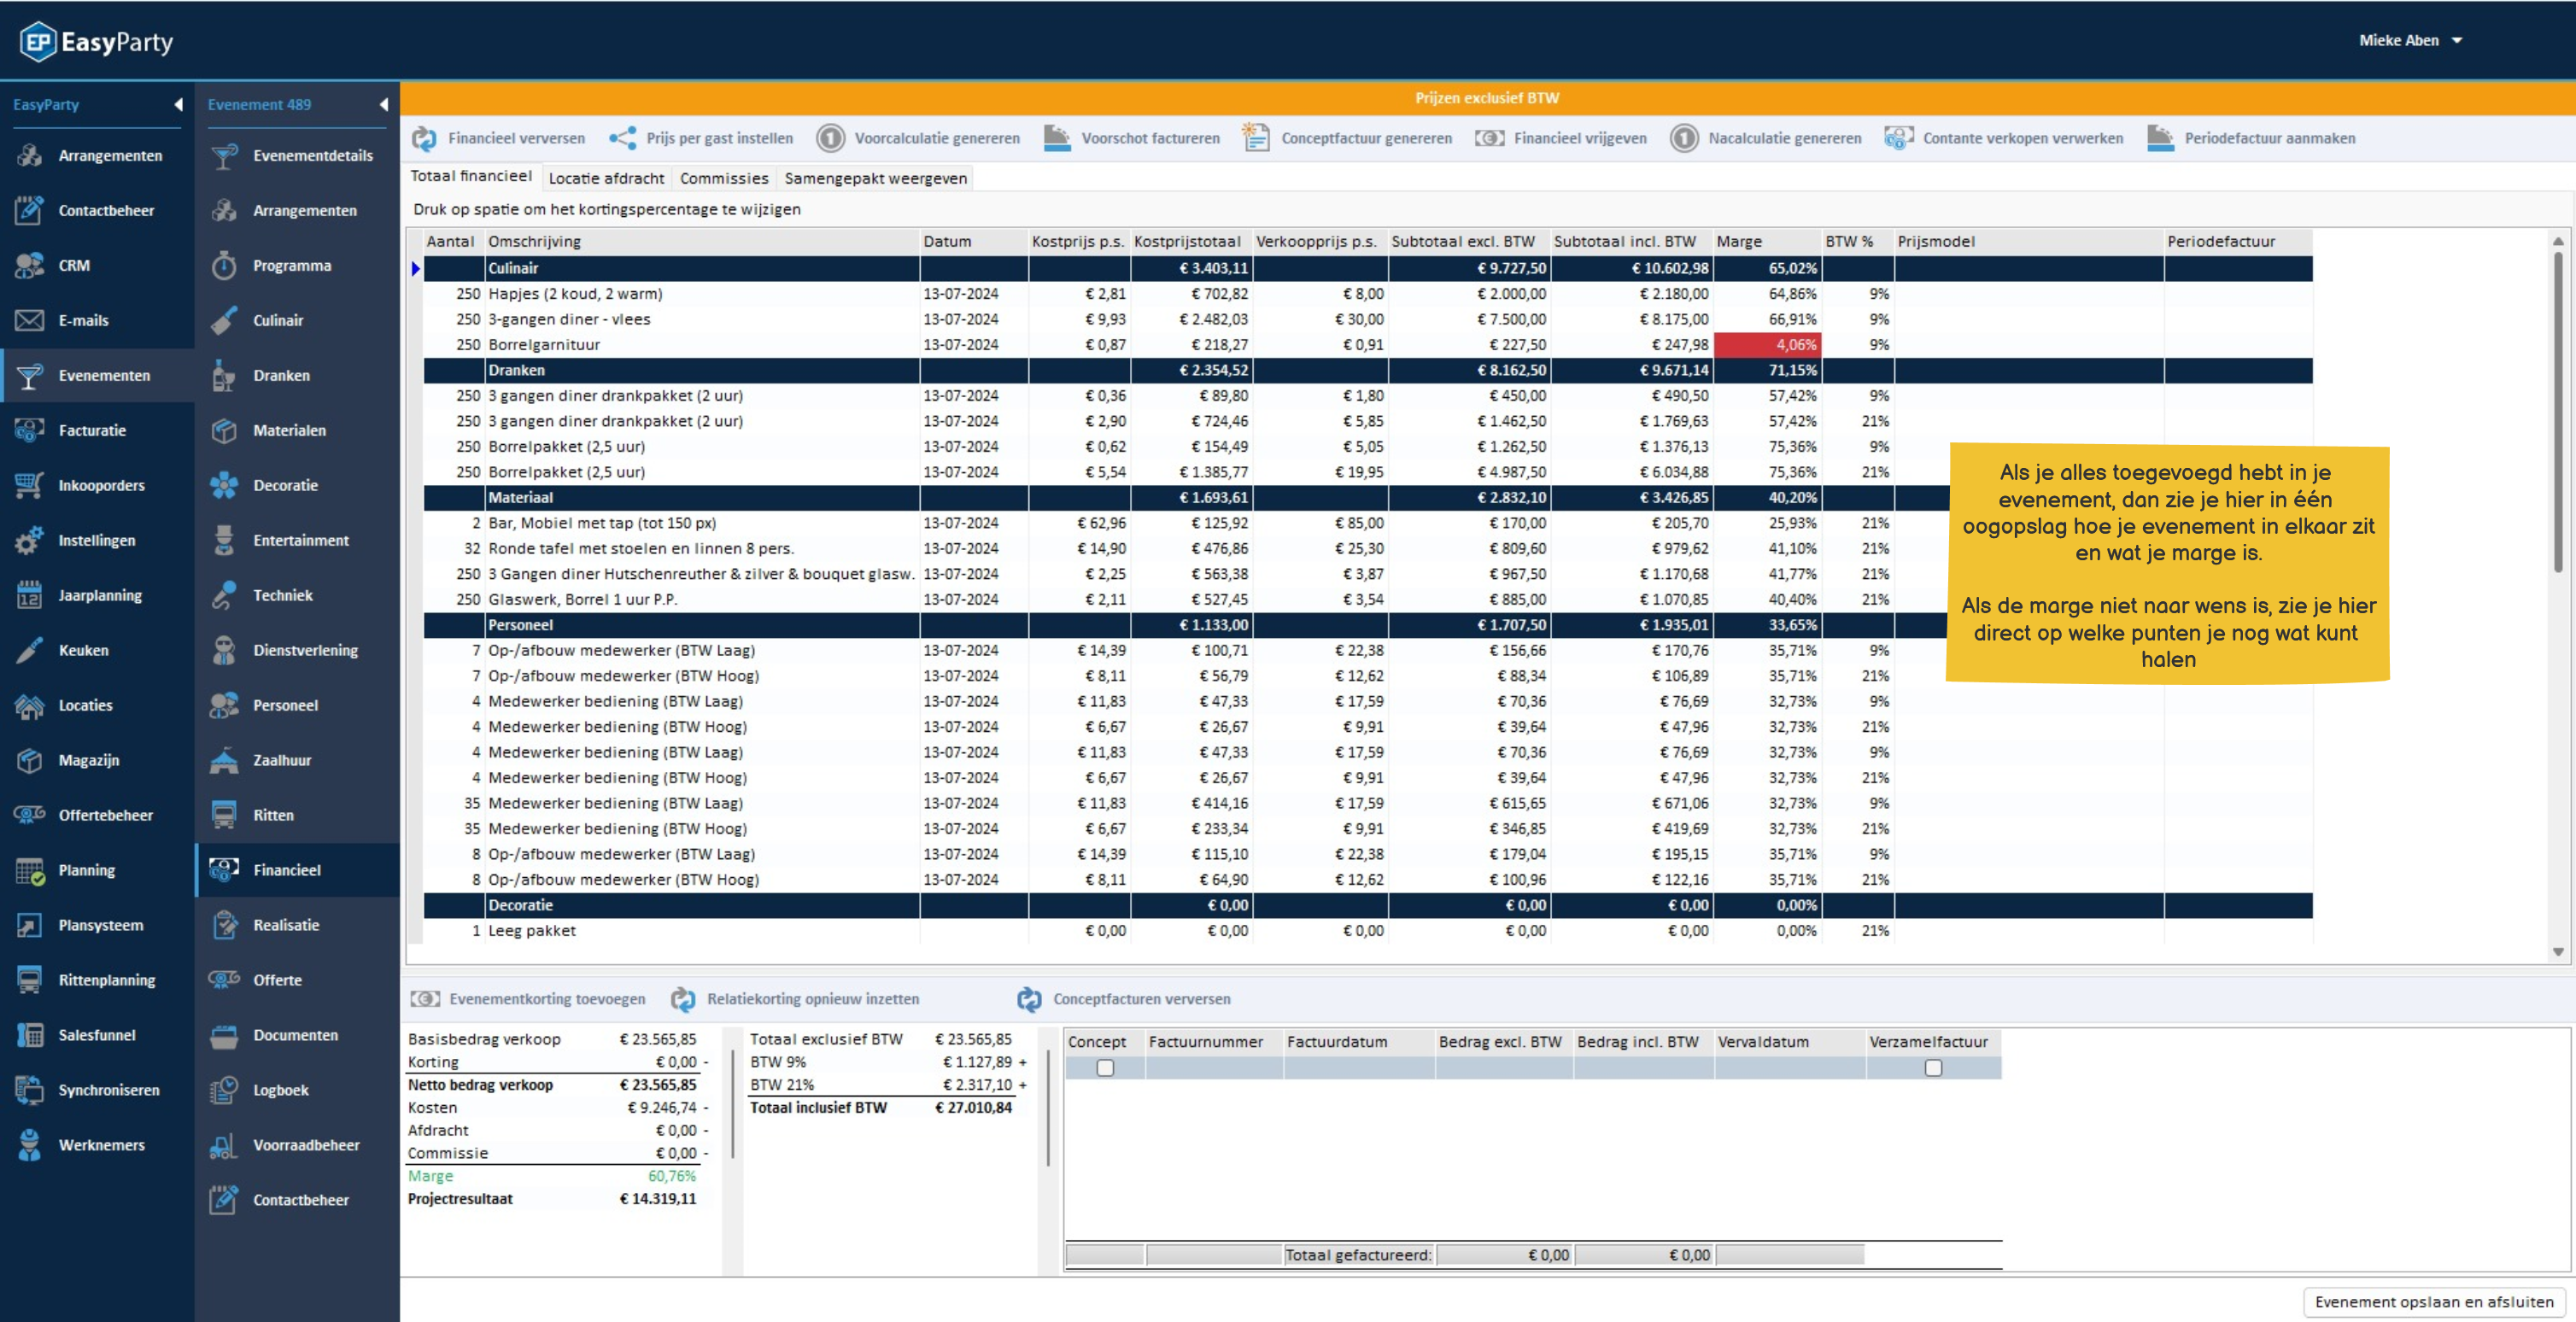Open Voorraadbeheer in the event sidebar
Viewport: 2576px width, 1322px height.
pos(297,1145)
